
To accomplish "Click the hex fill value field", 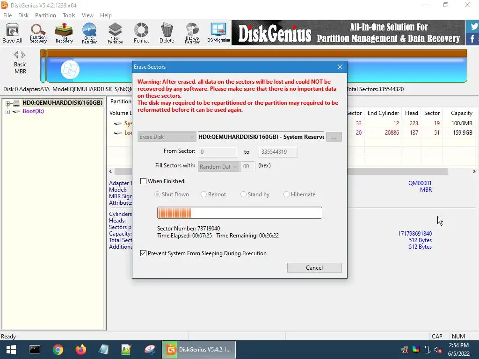I will (x=247, y=167).
